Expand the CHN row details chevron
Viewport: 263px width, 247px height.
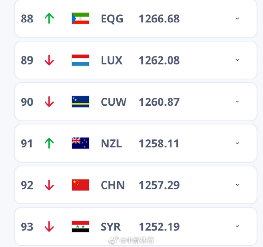click(237, 185)
